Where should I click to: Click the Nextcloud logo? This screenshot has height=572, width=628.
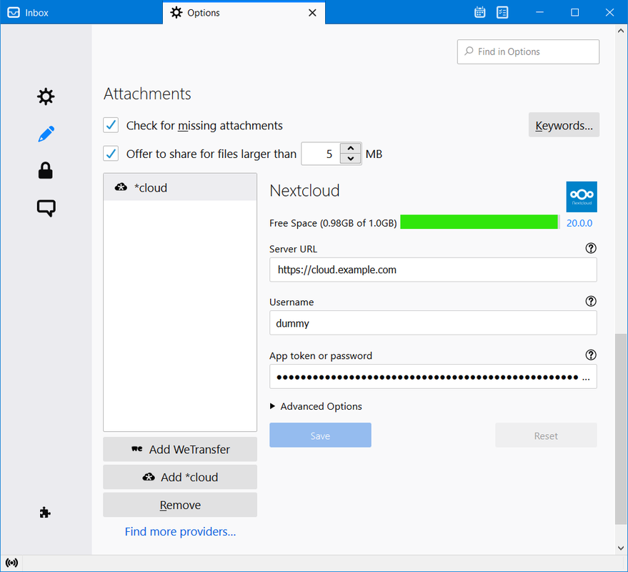(x=582, y=197)
